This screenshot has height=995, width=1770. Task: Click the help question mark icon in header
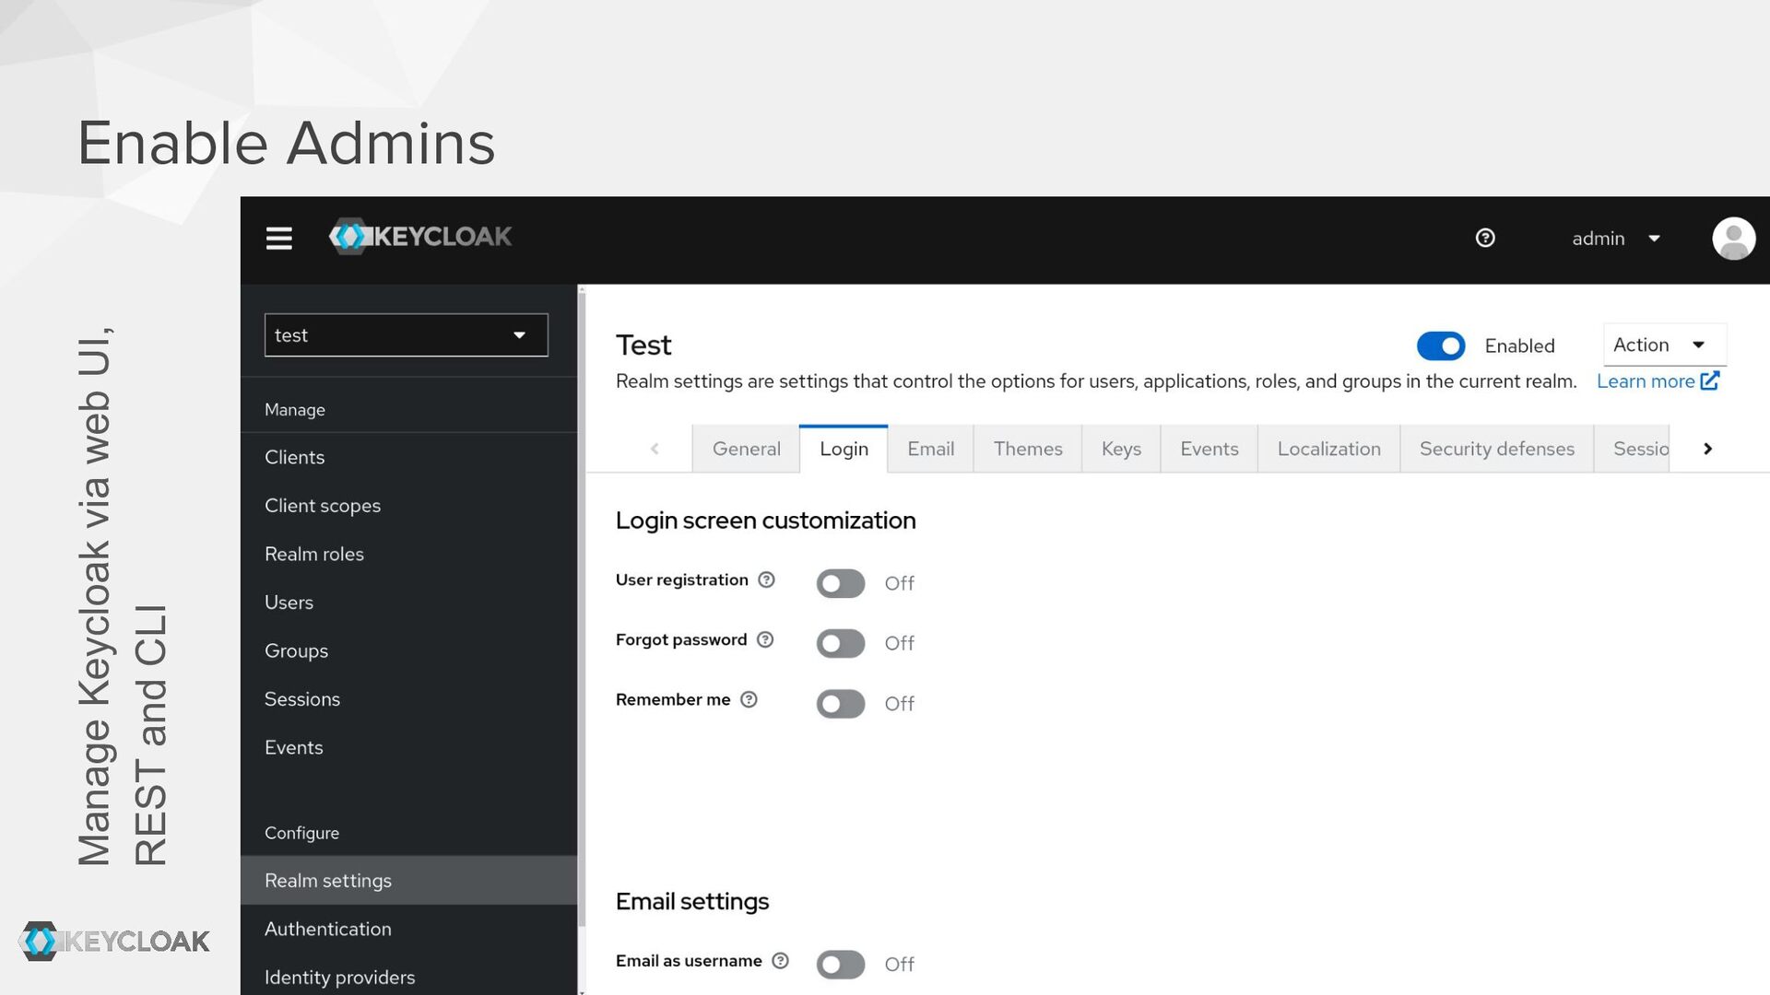click(1484, 239)
